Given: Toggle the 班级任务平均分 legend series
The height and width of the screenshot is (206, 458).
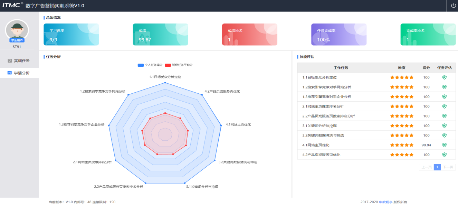Looking at the screenshot, I should (178, 65).
